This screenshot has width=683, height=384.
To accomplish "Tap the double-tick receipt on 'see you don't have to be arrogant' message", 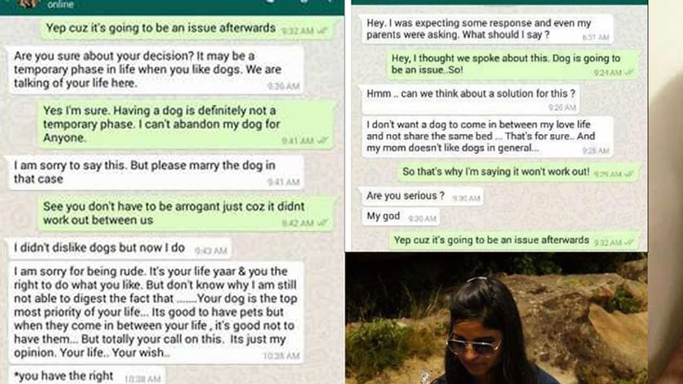I will [x=322, y=223].
